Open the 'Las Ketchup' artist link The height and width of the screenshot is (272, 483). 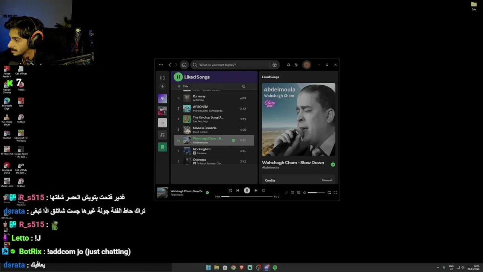click(200, 121)
